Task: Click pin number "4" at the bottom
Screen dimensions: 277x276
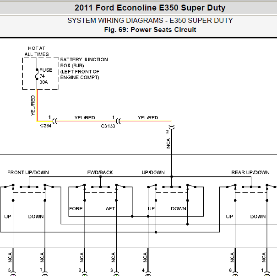Action: coord(143,270)
